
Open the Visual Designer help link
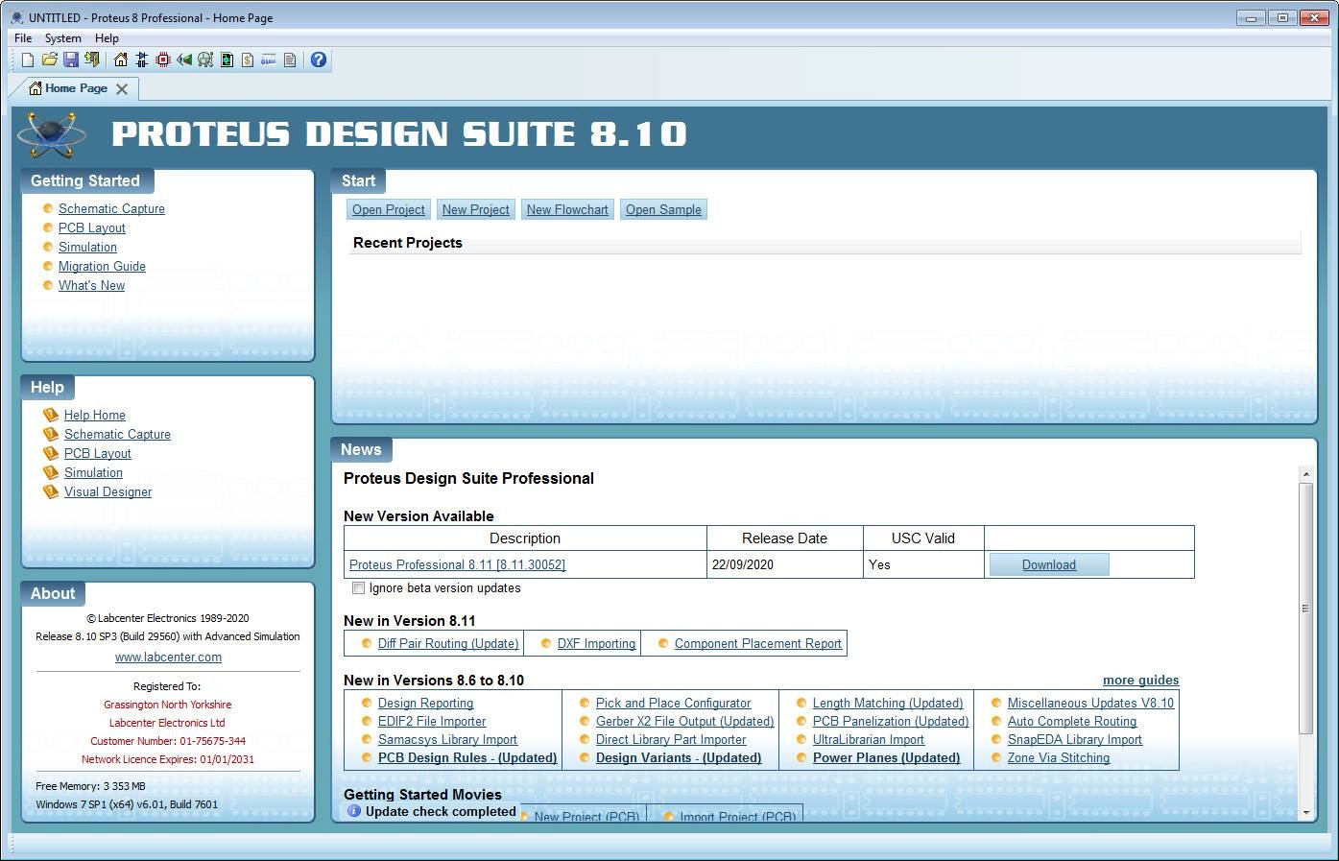coord(108,491)
